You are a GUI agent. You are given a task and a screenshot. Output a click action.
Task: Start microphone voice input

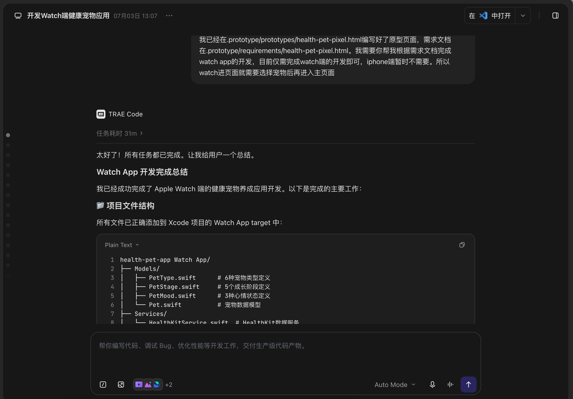pyautogui.click(x=433, y=384)
